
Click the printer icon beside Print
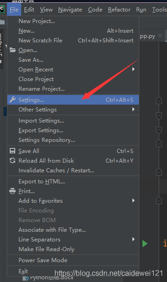[x=12, y=191]
